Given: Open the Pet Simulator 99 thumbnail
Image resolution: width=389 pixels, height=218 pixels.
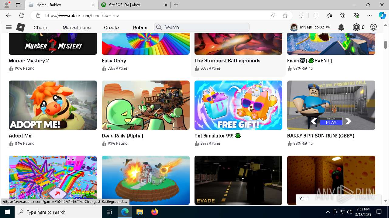Looking at the screenshot, I should click(238, 105).
